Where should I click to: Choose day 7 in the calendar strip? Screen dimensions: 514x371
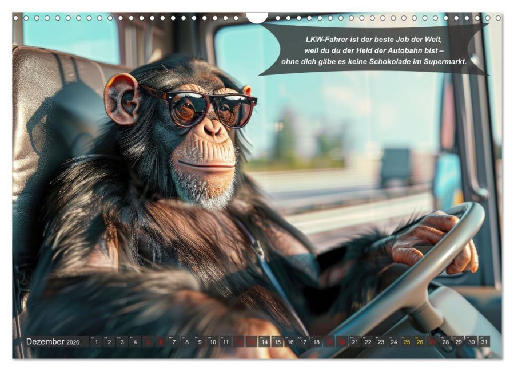[173, 341]
